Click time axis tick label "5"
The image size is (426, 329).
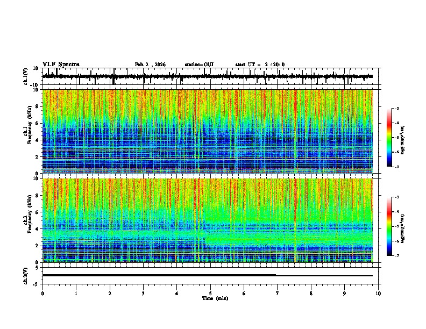click(x=210, y=294)
